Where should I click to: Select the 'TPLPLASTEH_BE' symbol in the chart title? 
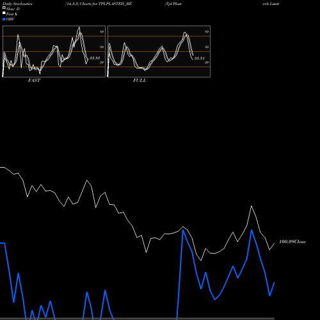click(115, 4)
